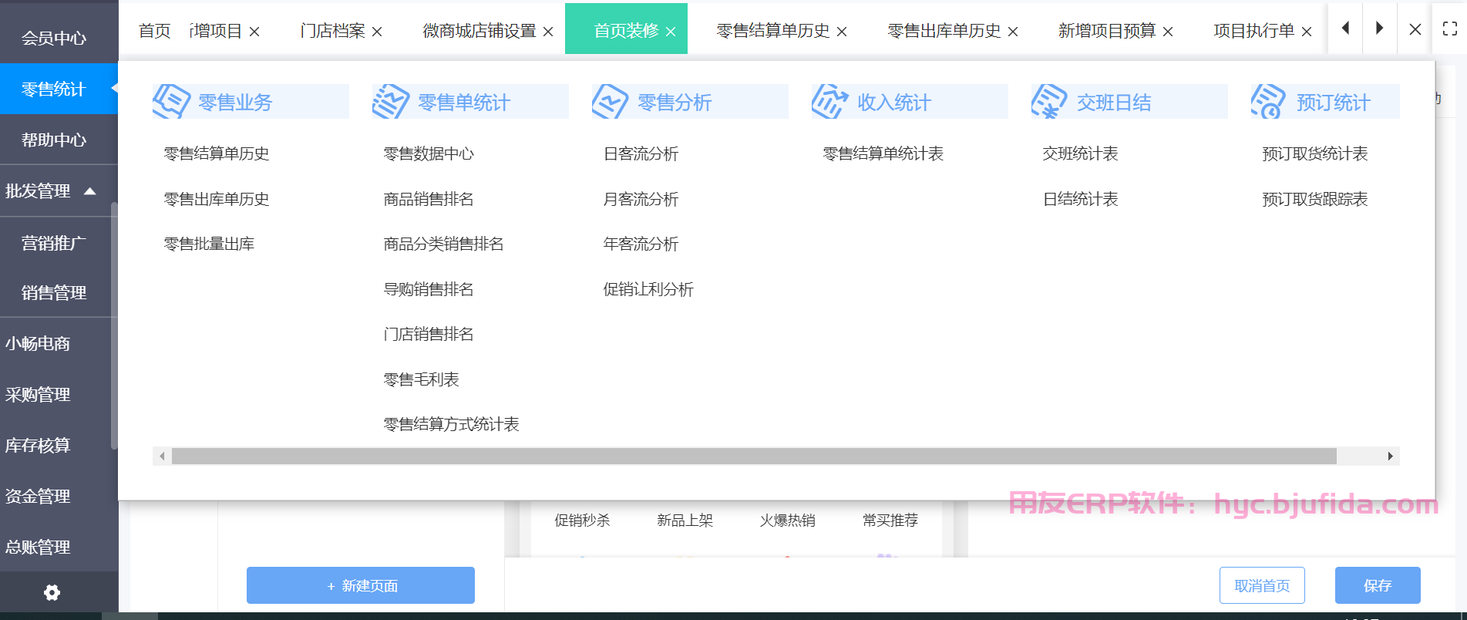The height and width of the screenshot is (620, 1467).
Task: Switch to the 新增项目预算 tab
Action: pyautogui.click(x=1107, y=31)
